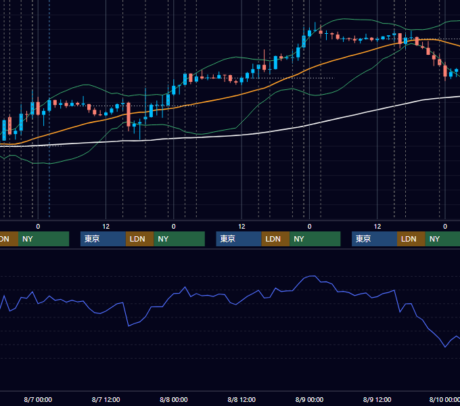Click the oscillator line's lowest trough near 8/10 00:00
Viewport: 460px width, 406px height.
click(445, 347)
